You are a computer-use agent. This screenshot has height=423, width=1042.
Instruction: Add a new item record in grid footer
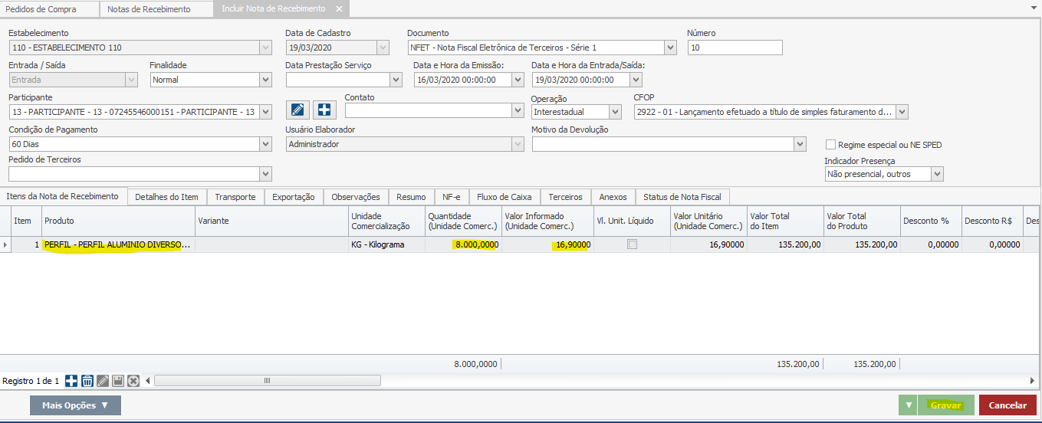click(x=71, y=381)
